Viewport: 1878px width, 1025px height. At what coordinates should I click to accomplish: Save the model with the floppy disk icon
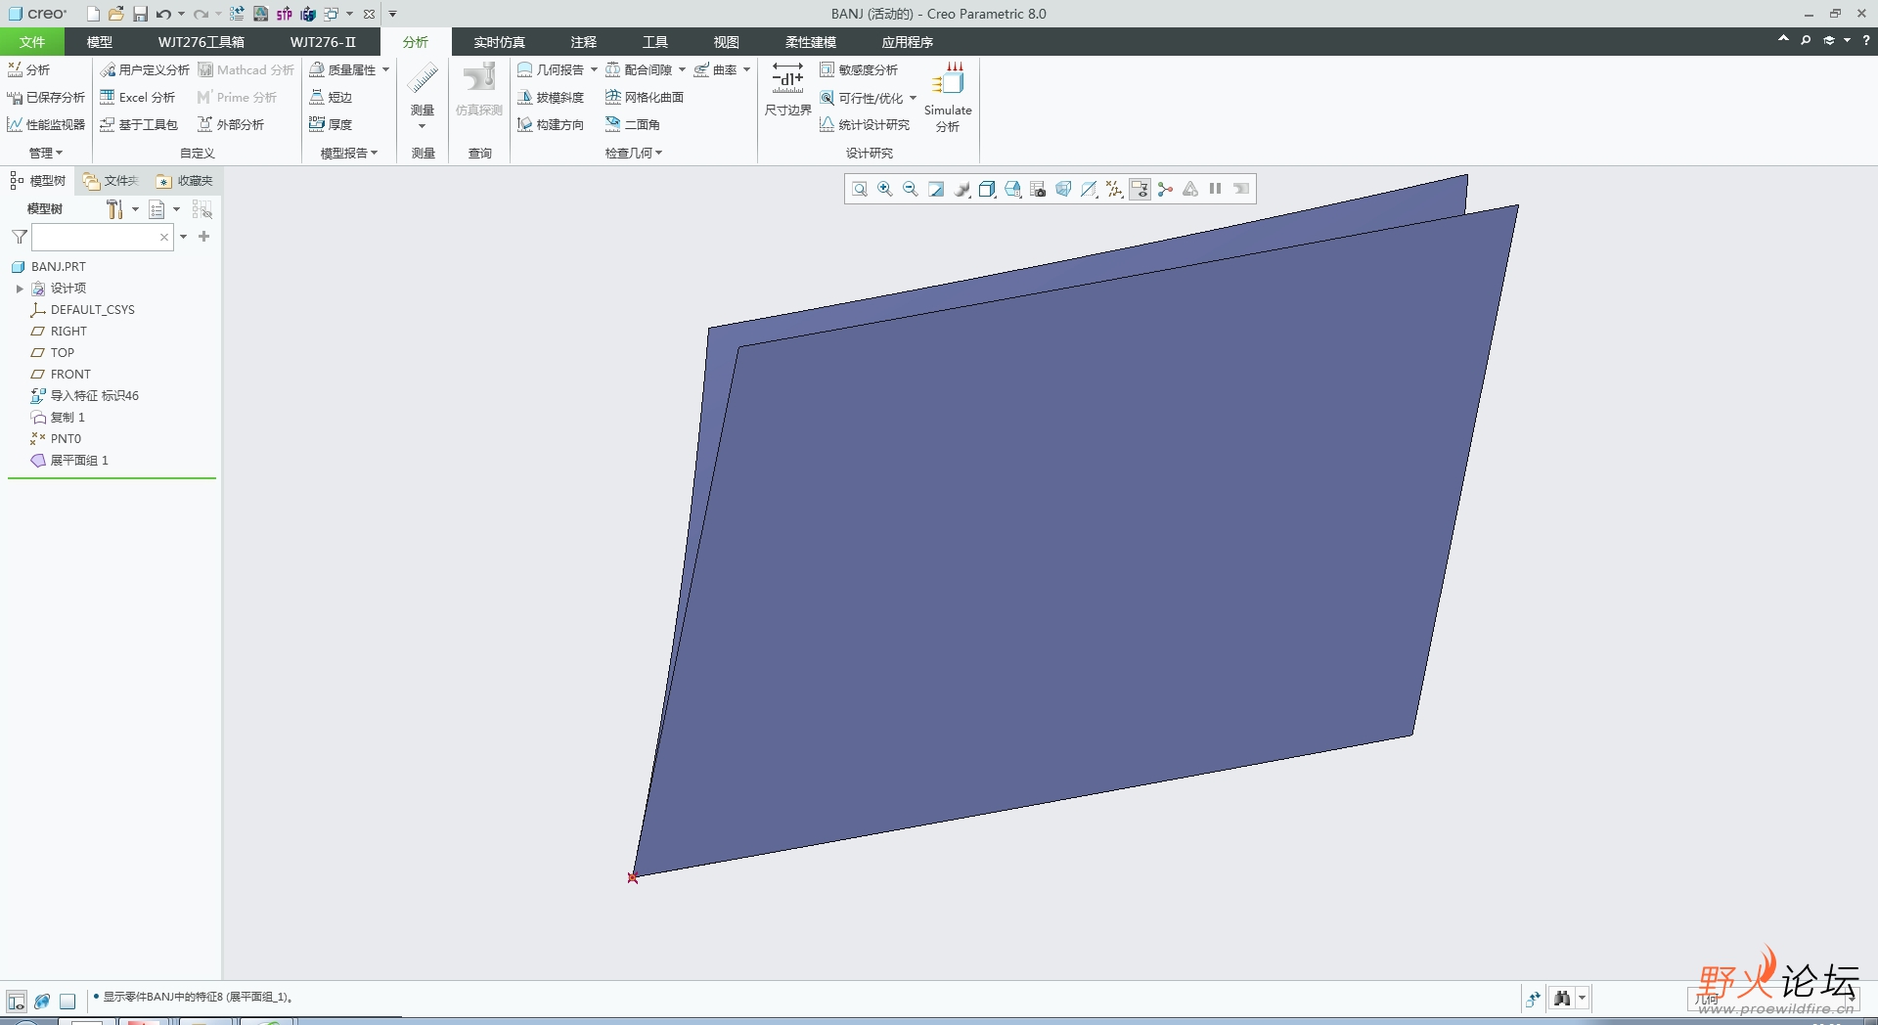pyautogui.click(x=140, y=14)
